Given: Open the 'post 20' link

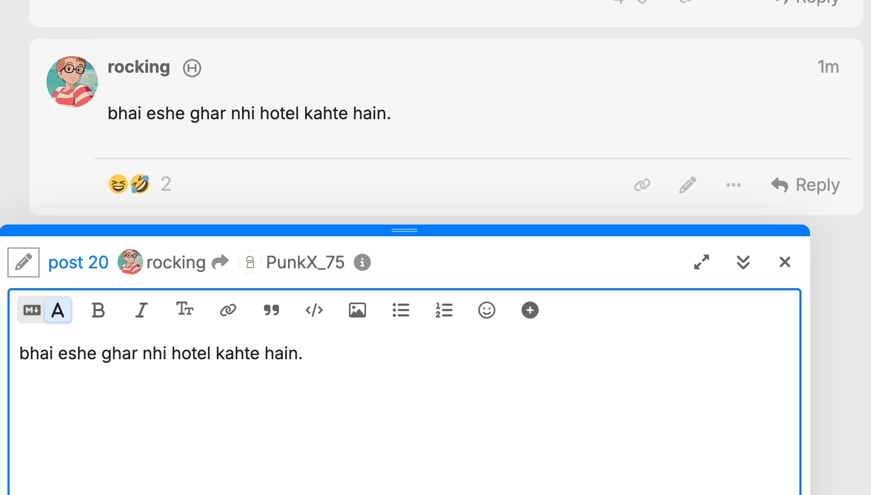Looking at the screenshot, I should (x=78, y=262).
